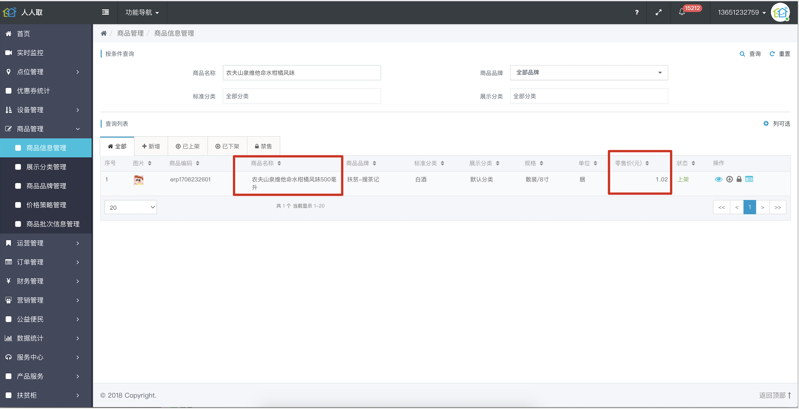Switch to the 禁售 tab

[x=263, y=146]
